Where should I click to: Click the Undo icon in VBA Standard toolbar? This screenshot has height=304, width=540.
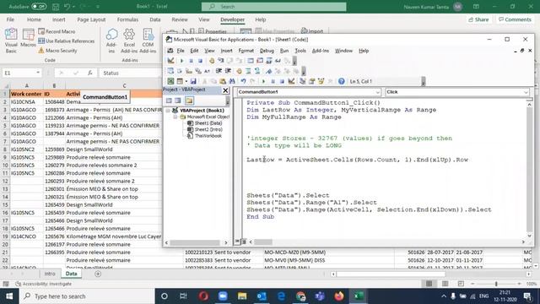(243, 81)
